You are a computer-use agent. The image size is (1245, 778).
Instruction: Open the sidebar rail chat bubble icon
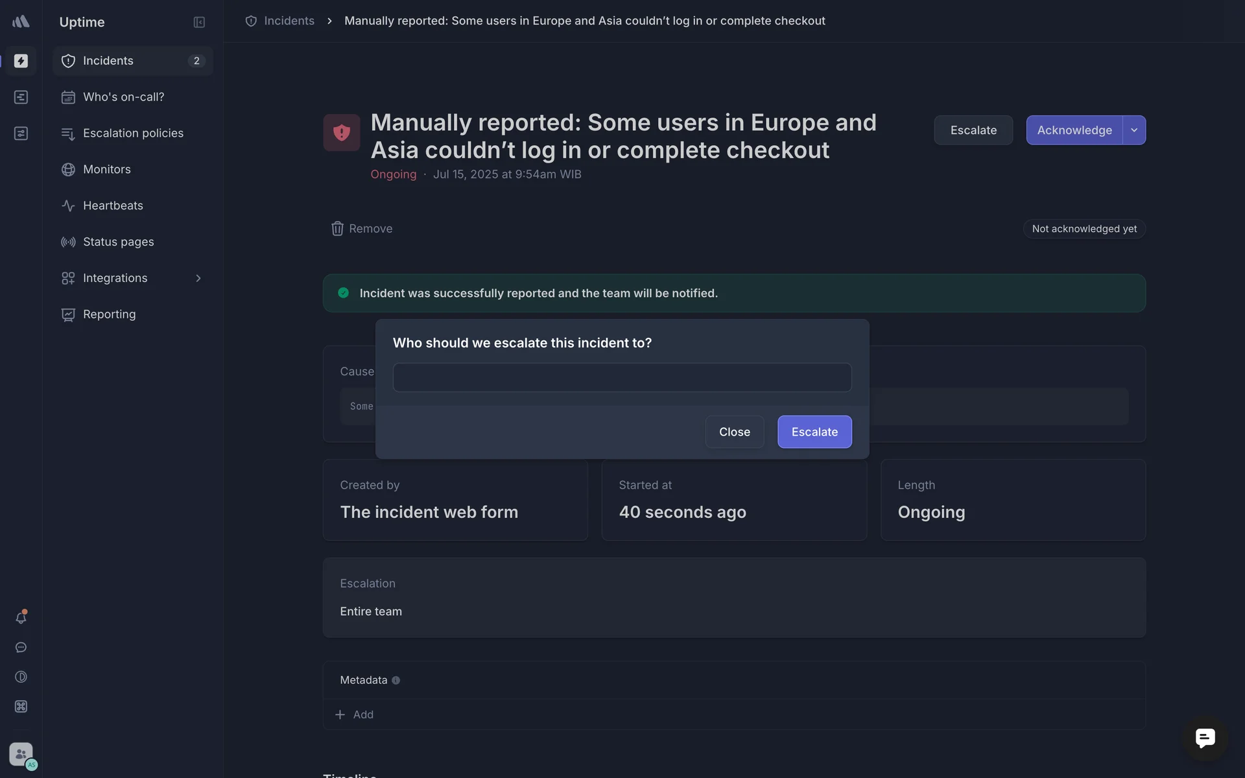click(21, 648)
